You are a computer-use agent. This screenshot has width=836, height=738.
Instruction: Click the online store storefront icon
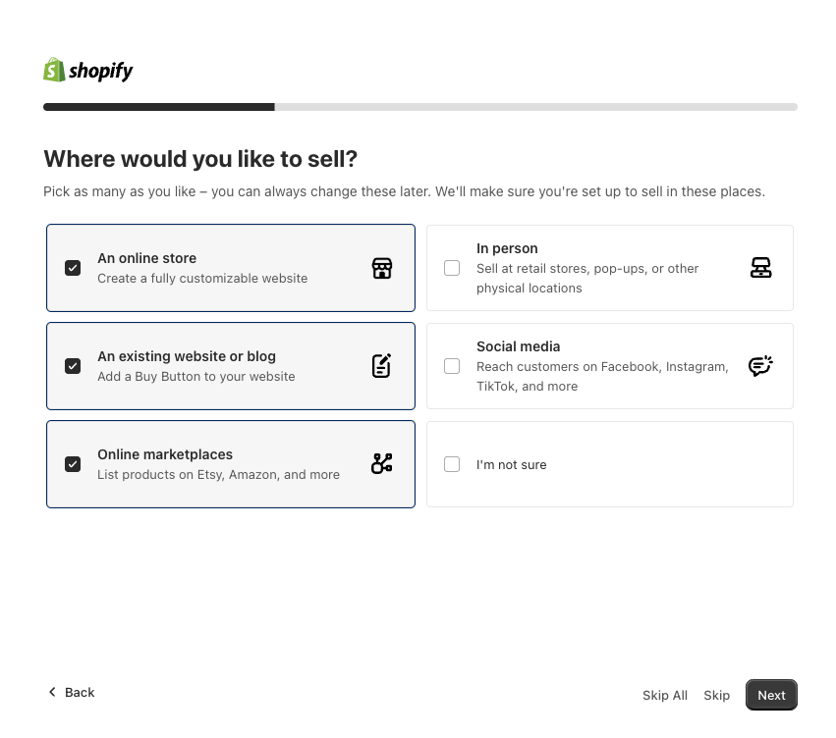click(x=382, y=268)
